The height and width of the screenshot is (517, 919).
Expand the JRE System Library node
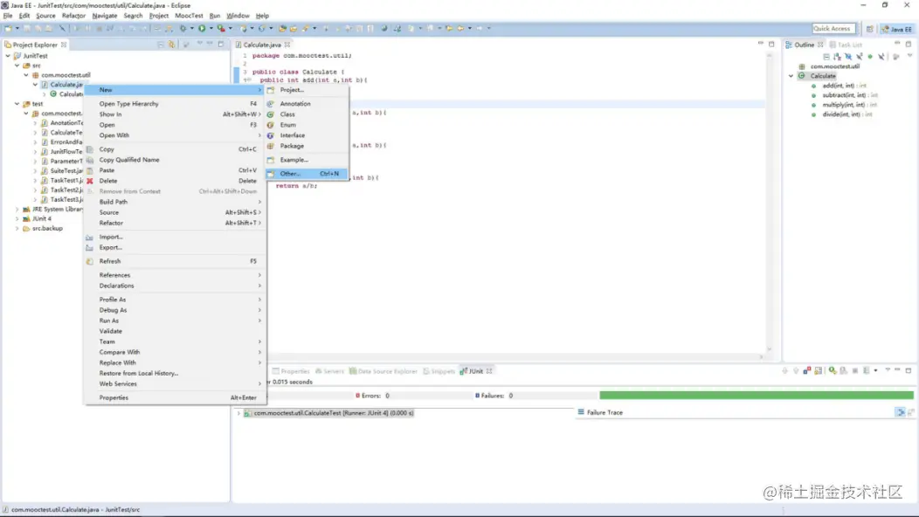tap(17, 210)
